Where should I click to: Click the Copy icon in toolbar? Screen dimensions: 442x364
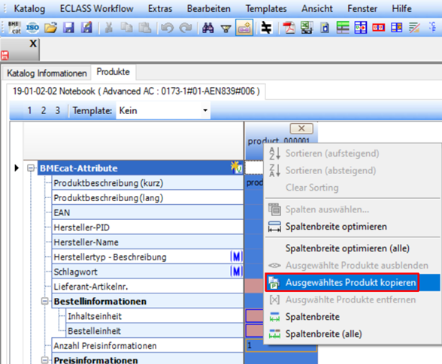coord(126,28)
